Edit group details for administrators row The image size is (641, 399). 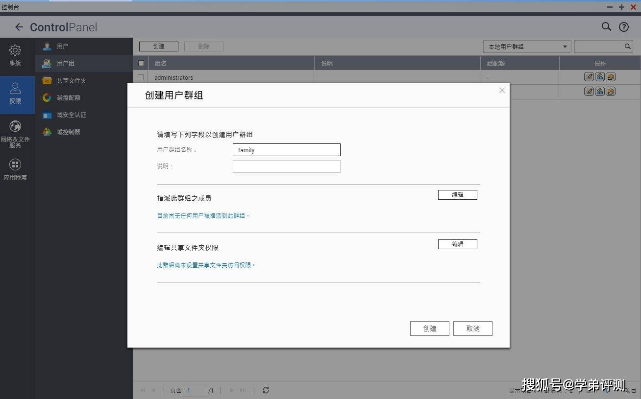pyautogui.click(x=589, y=77)
